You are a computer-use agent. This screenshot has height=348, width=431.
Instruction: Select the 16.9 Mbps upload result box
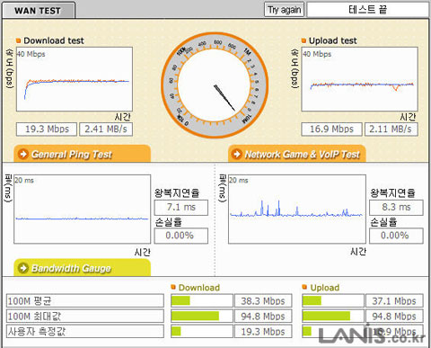[331, 129]
